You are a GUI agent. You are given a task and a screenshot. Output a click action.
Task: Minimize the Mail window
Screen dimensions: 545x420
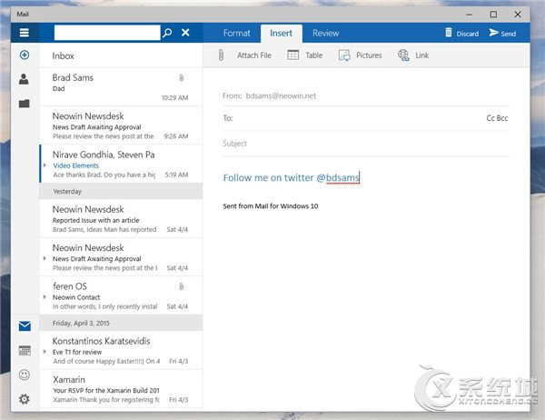tap(470, 15)
